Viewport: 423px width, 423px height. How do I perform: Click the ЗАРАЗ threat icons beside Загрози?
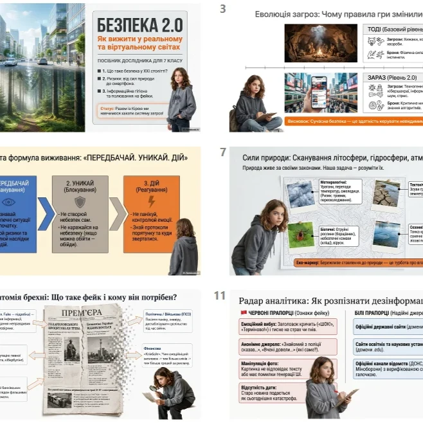click(x=376, y=91)
